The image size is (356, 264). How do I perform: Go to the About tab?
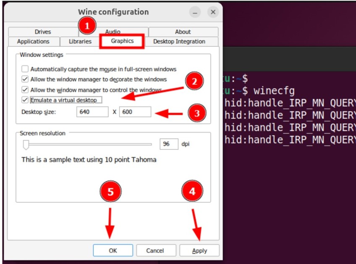tap(183, 32)
